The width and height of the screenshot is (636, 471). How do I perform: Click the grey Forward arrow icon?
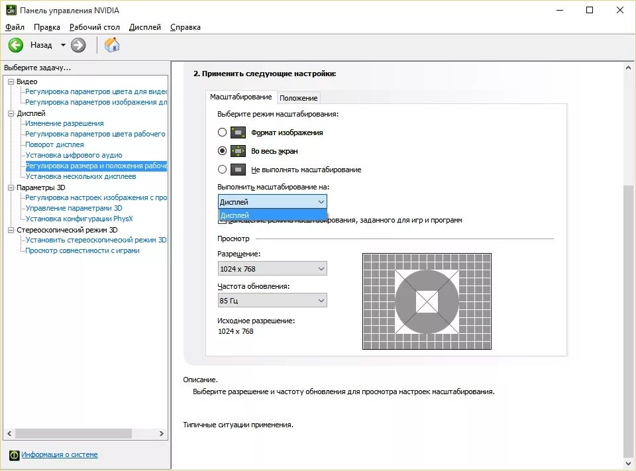point(78,45)
